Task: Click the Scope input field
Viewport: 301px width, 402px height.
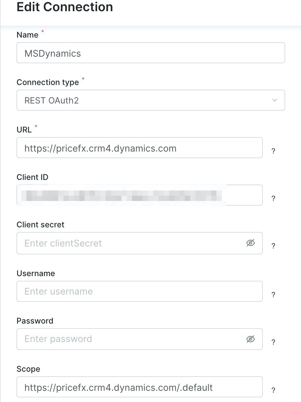Action: [x=139, y=387]
